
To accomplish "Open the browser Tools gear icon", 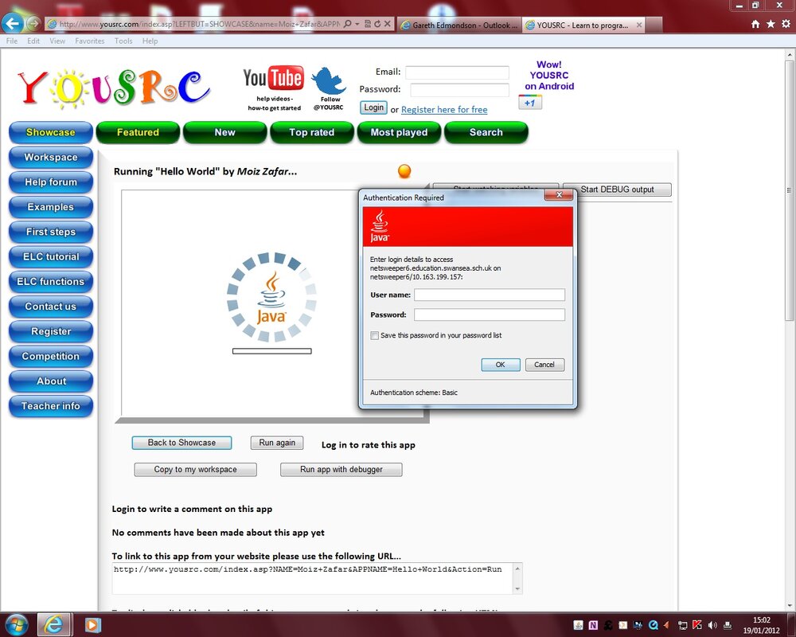I will pos(786,24).
